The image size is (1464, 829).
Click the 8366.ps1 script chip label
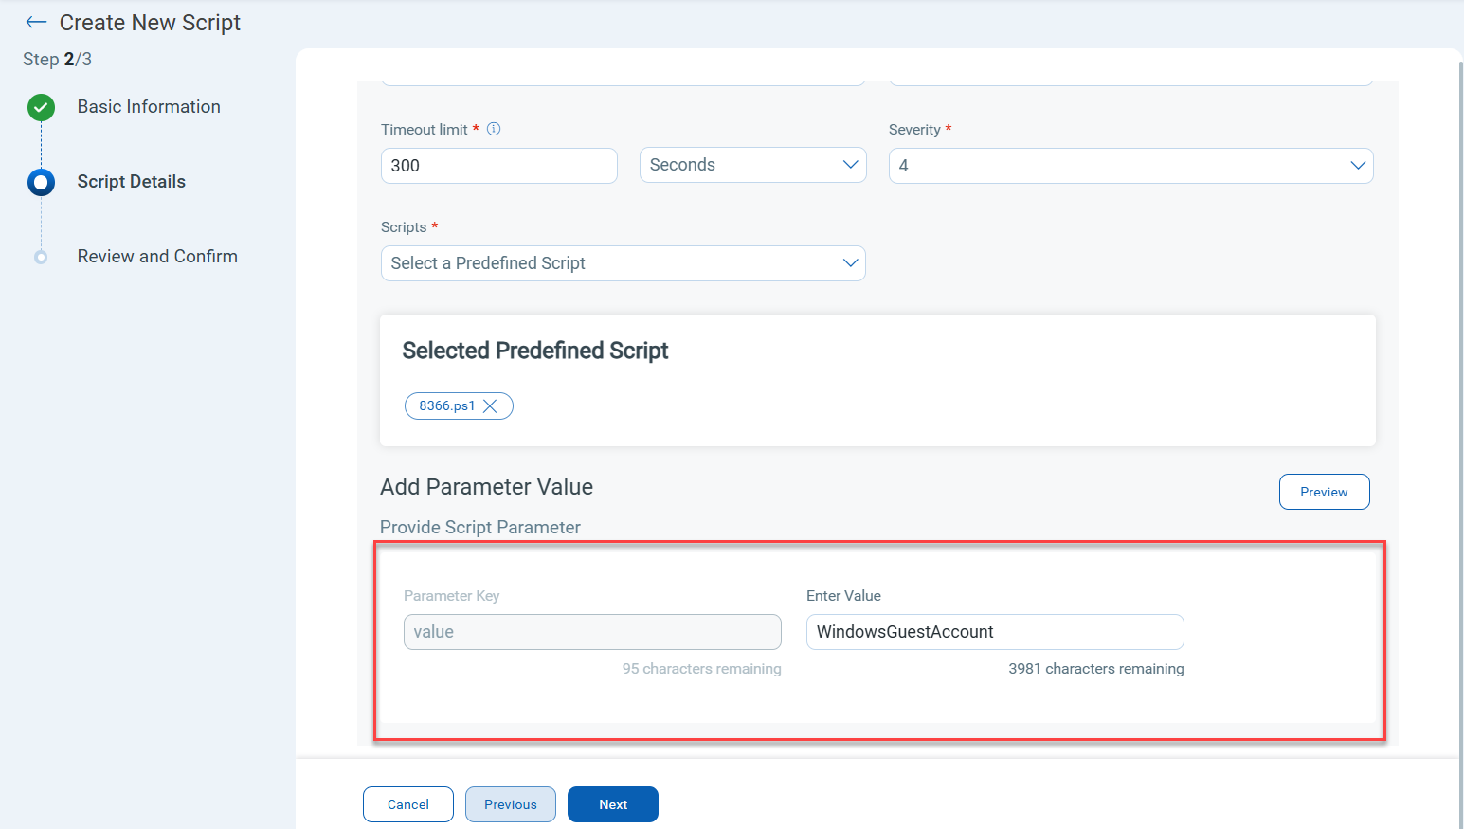coord(446,406)
